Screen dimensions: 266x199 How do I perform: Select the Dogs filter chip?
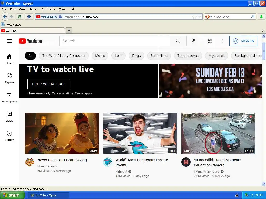(x=136, y=56)
